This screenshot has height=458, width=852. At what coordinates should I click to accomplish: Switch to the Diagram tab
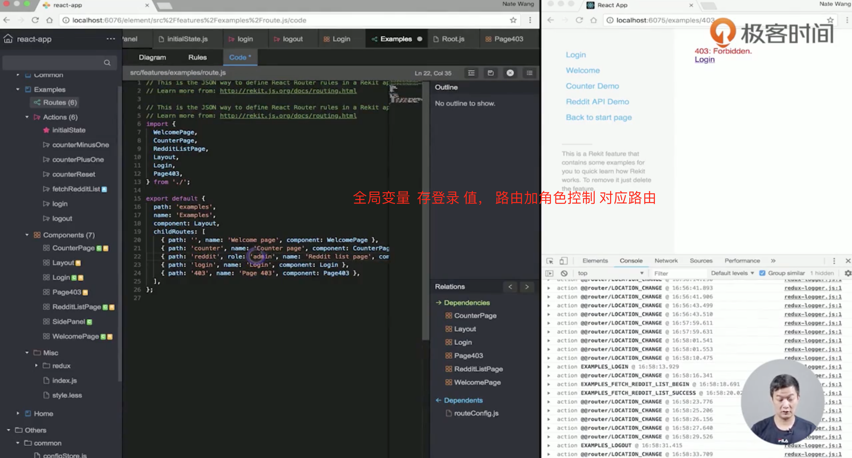tap(152, 57)
